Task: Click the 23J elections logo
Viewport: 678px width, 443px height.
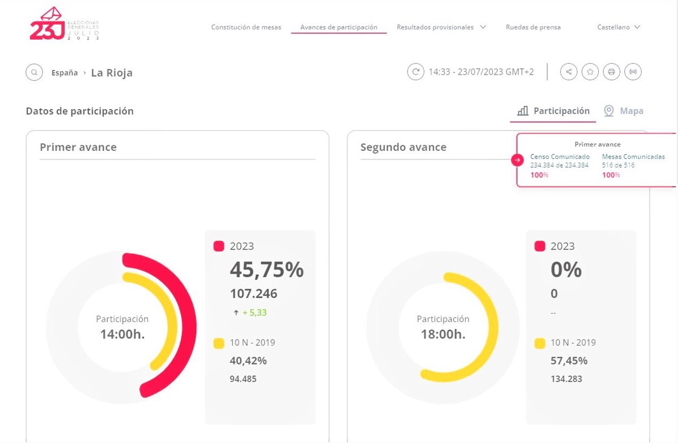Action: 64,24
